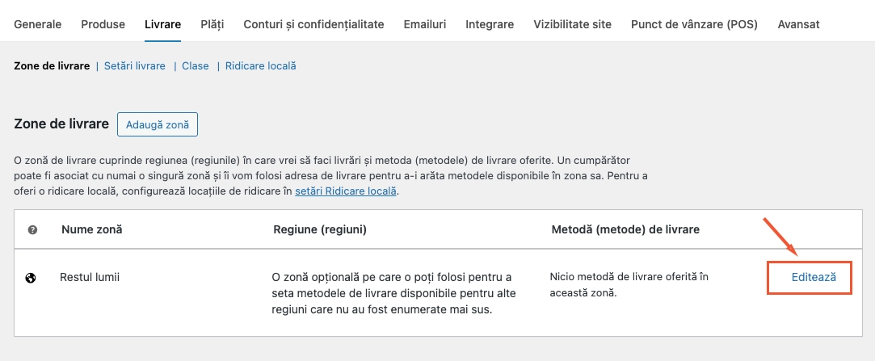
Task: Open the Setări livrare sub-section
Action: pyautogui.click(x=134, y=66)
